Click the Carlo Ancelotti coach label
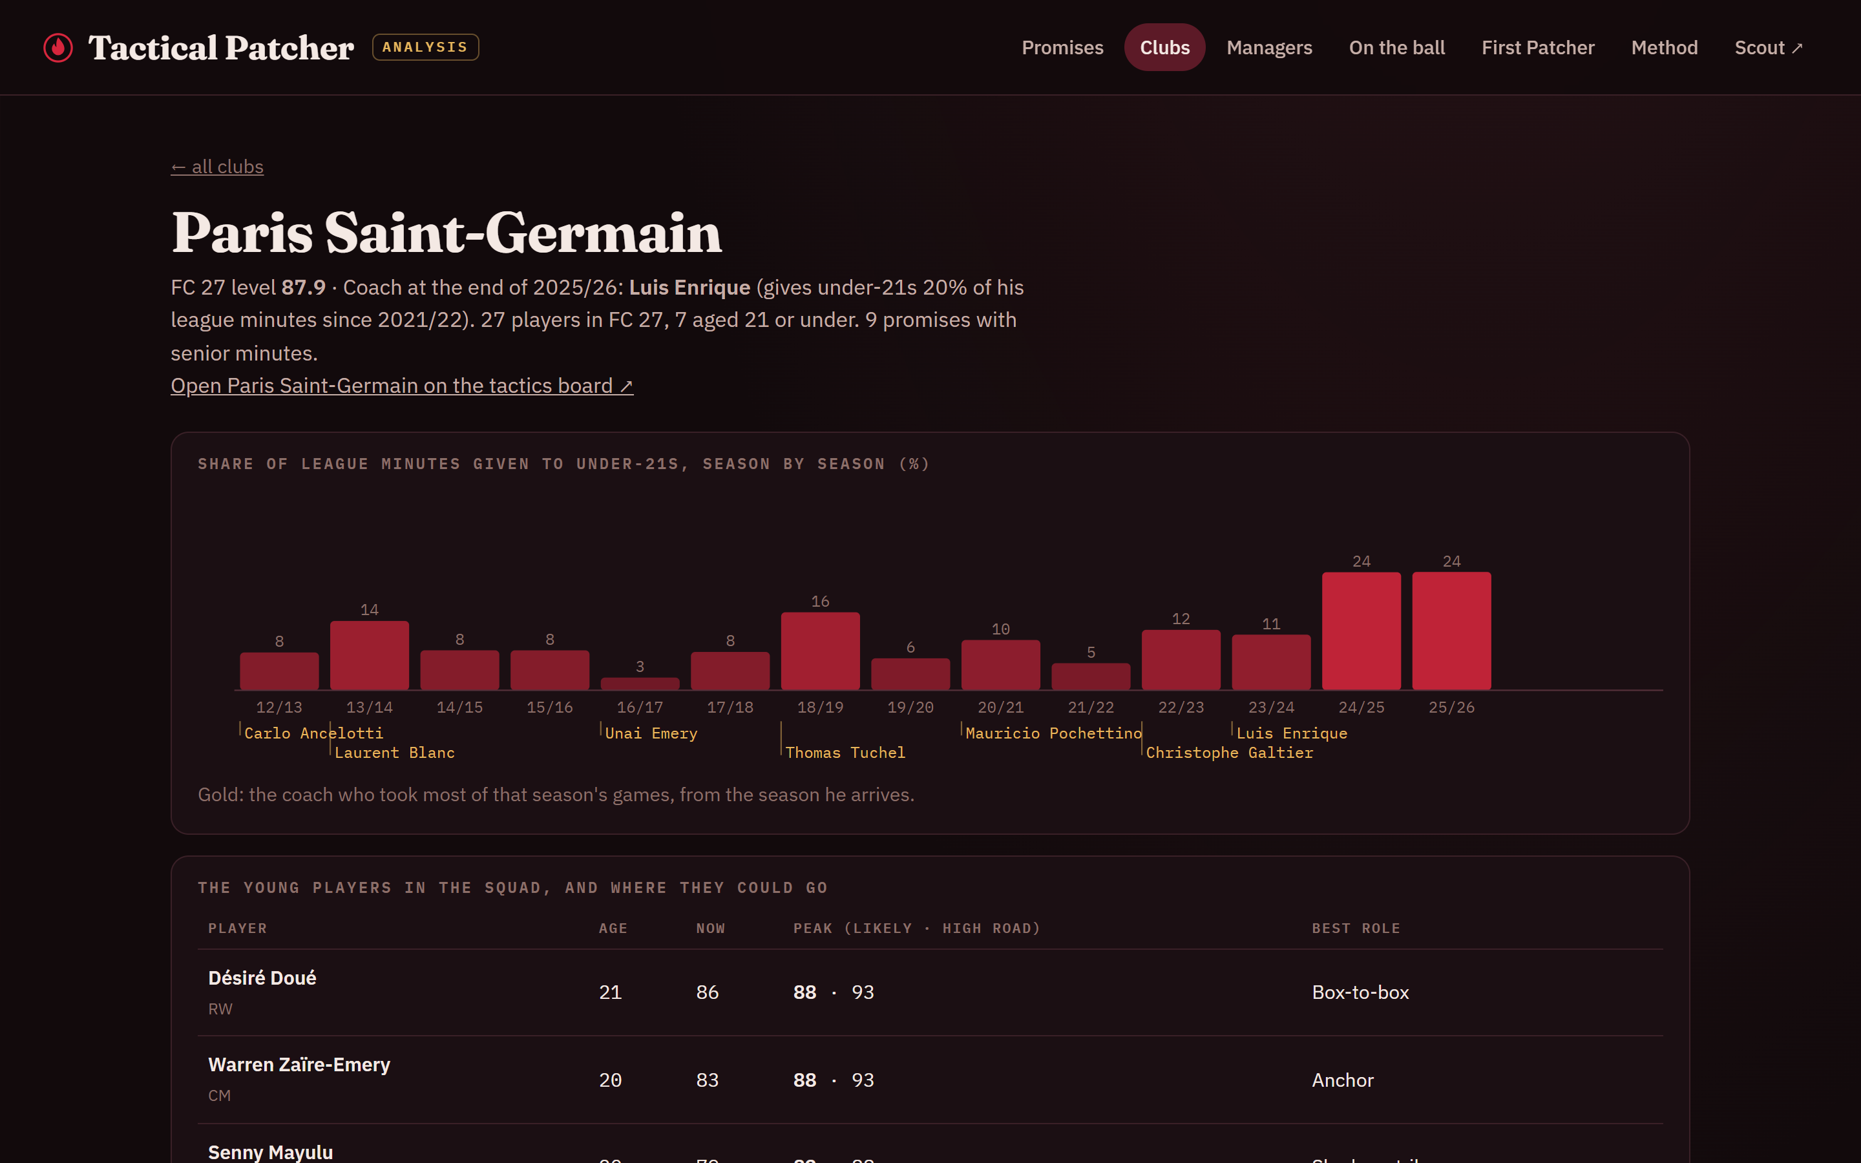This screenshot has width=1861, height=1163. click(x=313, y=733)
